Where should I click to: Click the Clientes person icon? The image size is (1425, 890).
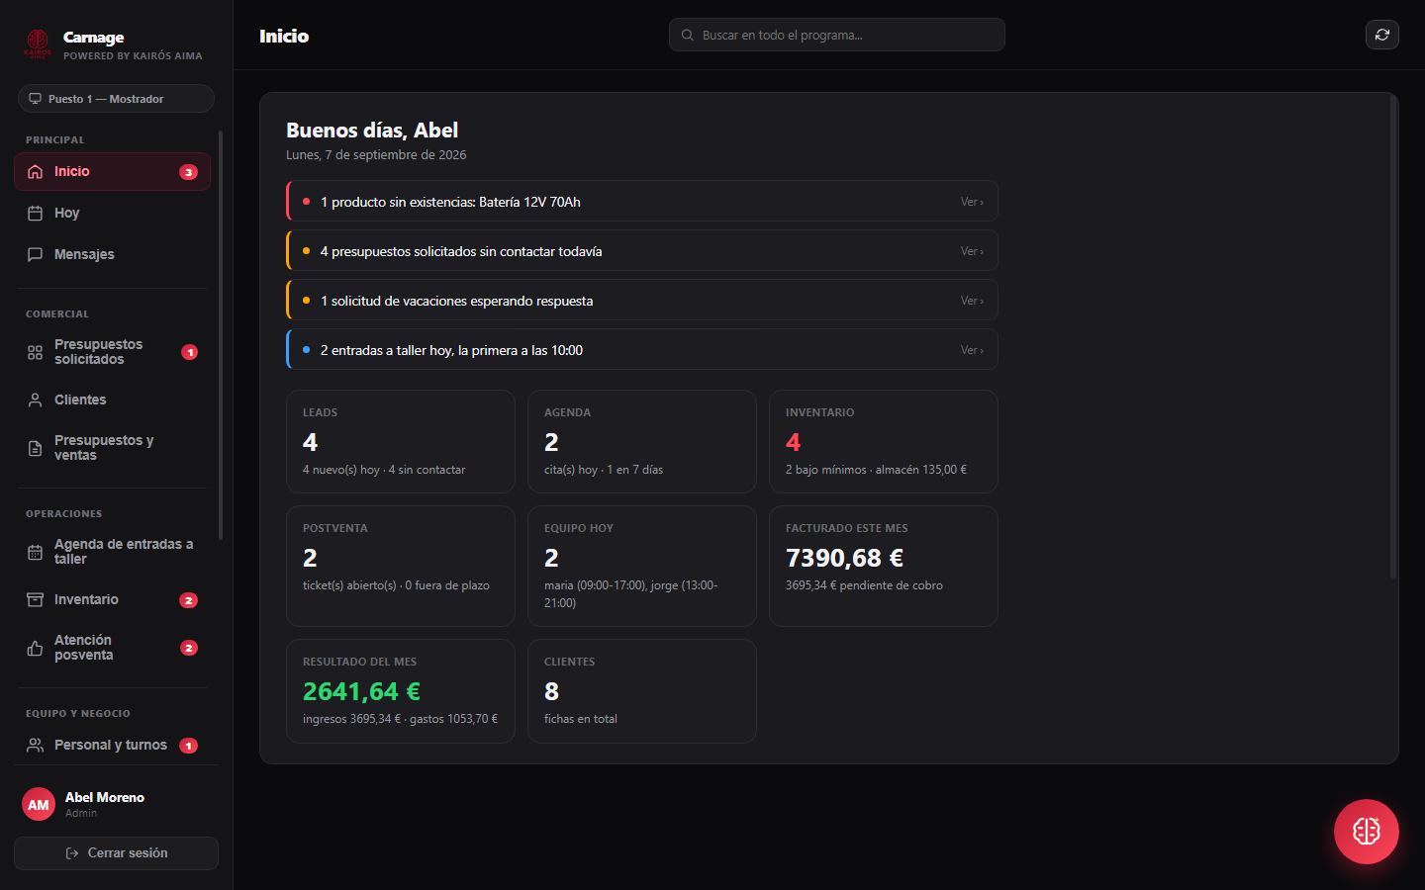tap(36, 400)
